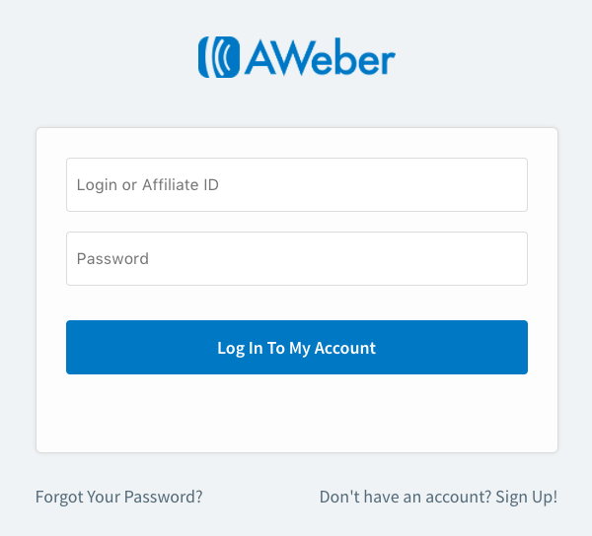Click the white login card's top margin

pos(297,143)
